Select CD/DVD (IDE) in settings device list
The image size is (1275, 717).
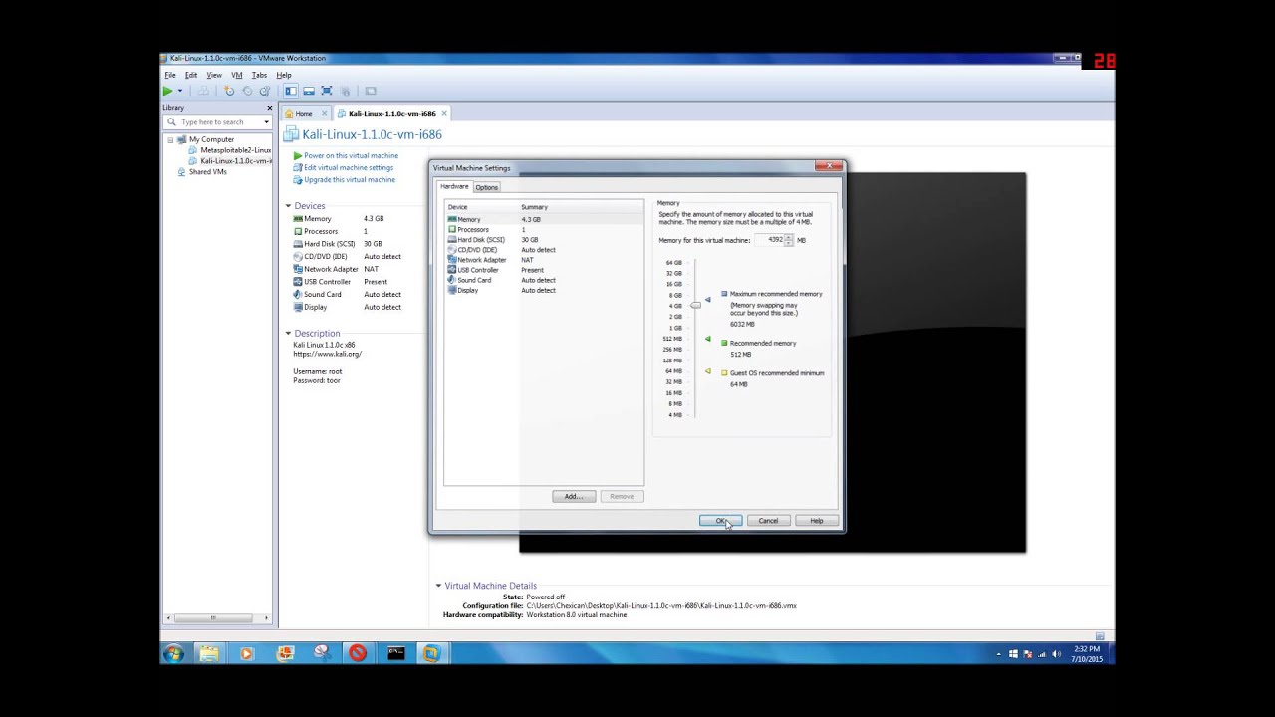(x=544, y=249)
